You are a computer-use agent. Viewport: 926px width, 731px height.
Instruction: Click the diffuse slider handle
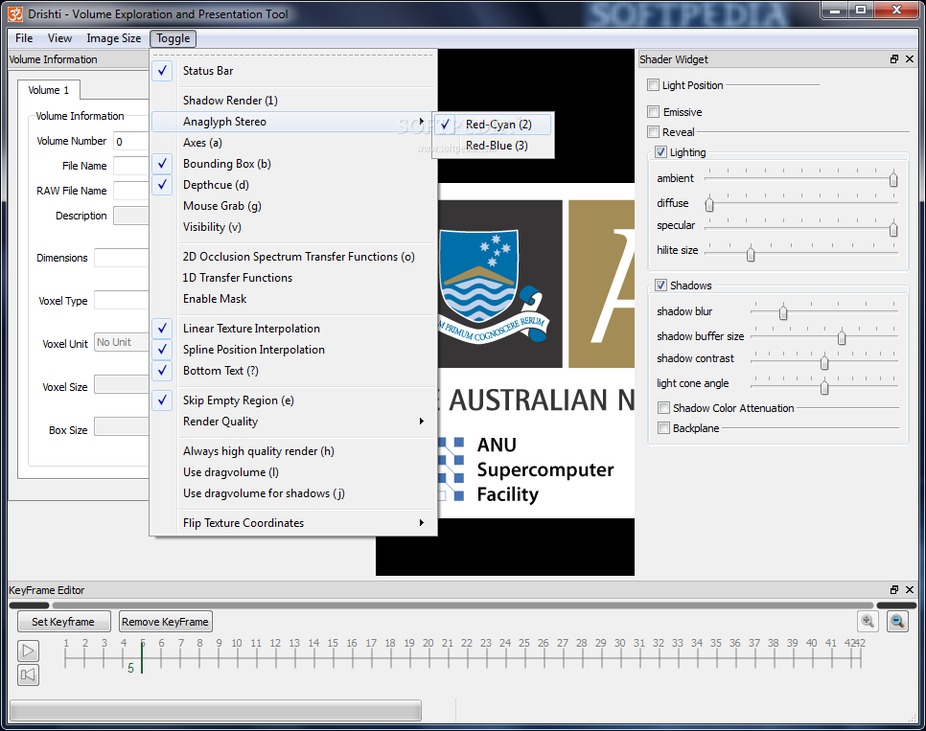(x=709, y=204)
